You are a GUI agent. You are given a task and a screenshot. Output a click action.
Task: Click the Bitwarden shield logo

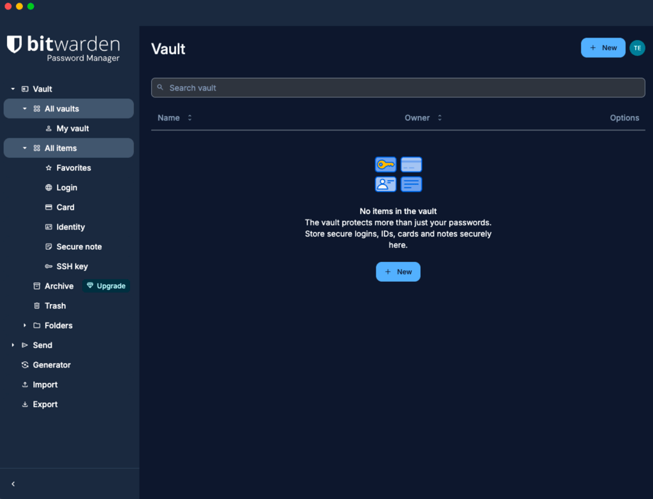tap(14, 44)
